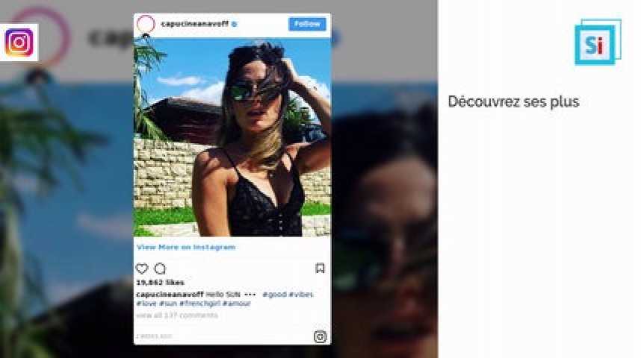View all 137 comments
This screenshot has height=358, width=641.
[x=177, y=315]
